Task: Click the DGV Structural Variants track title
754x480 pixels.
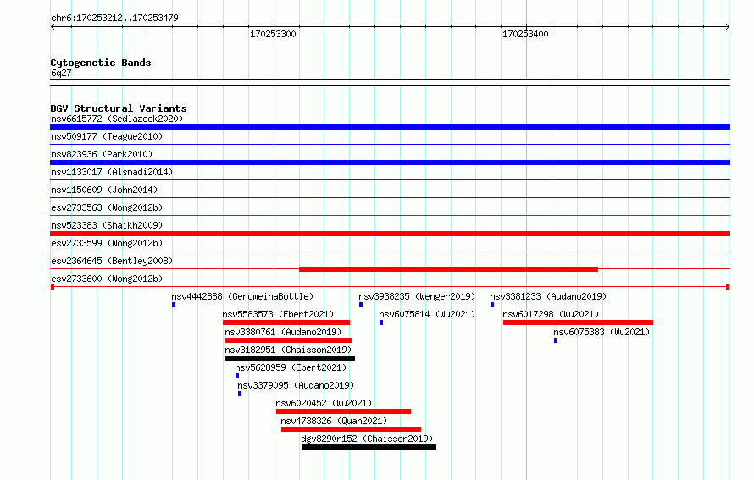Action: (x=119, y=108)
